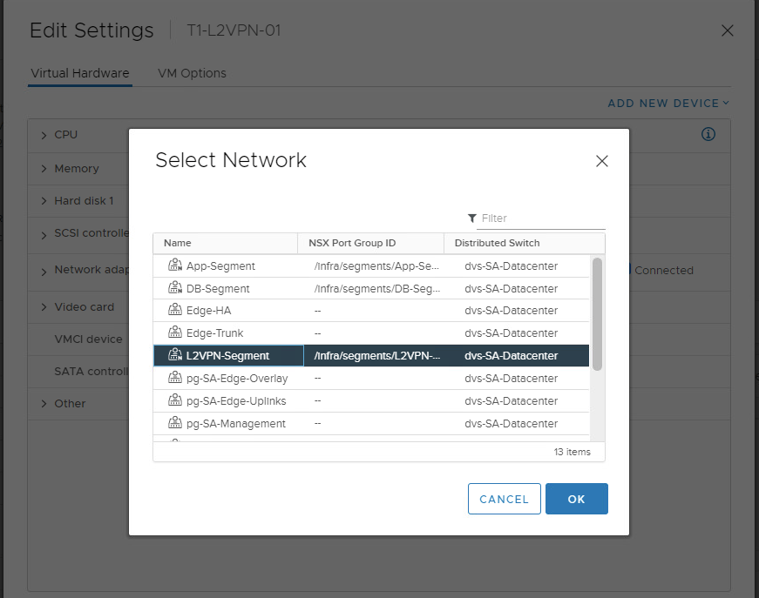Image resolution: width=759 pixels, height=598 pixels.
Task: Click the Edge-HA network icon
Action: click(174, 311)
